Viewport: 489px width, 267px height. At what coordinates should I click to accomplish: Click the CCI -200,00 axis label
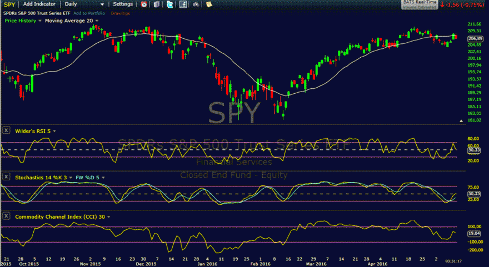(x=476, y=250)
